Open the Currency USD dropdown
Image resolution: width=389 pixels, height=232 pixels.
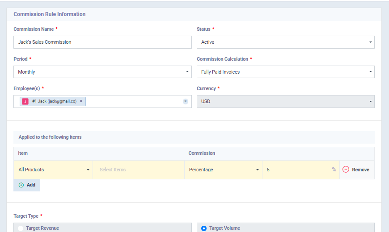pos(286,102)
